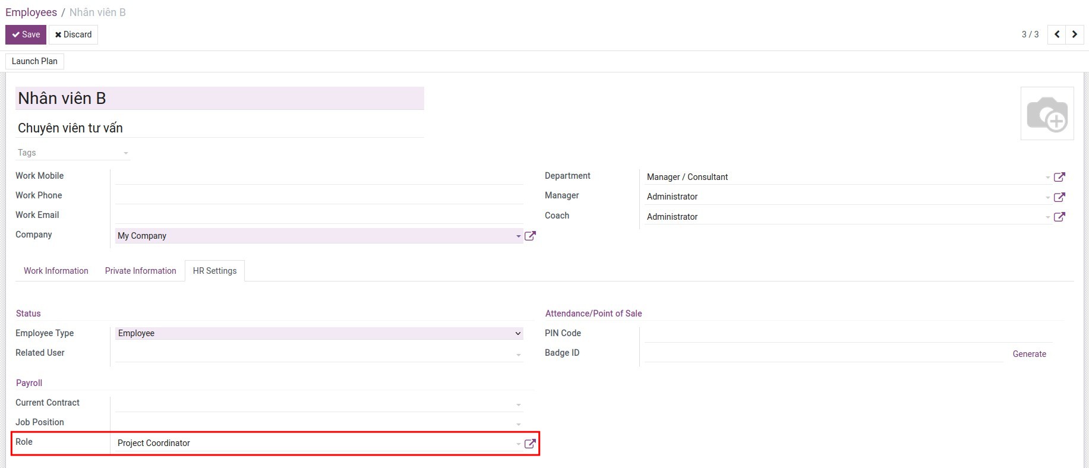Open Company external link icon
The height and width of the screenshot is (468, 1089).
530,236
